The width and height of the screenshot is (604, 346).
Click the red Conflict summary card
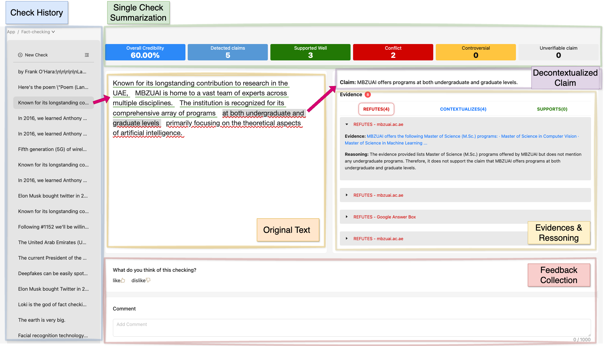[393, 52]
